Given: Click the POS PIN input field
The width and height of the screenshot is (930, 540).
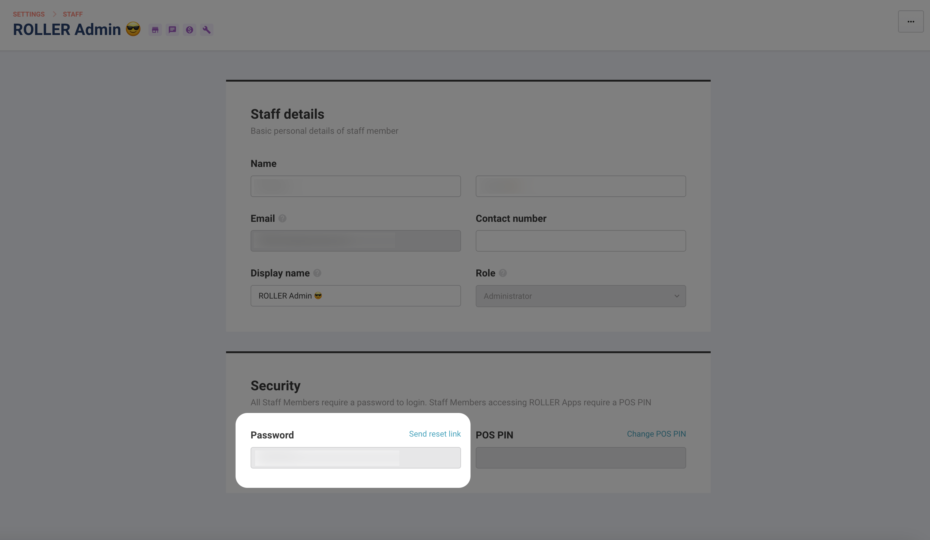Looking at the screenshot, I should point(581,458).
